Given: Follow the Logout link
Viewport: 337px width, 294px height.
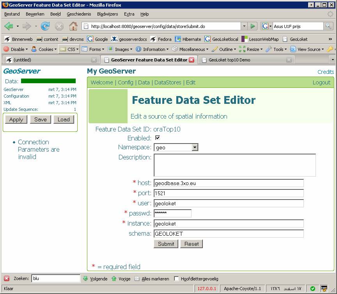Looking at the screenshot, I should (321, 82).
